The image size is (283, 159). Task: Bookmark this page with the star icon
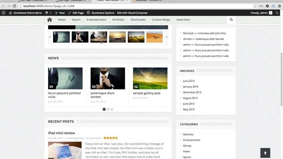click(255, 6)
